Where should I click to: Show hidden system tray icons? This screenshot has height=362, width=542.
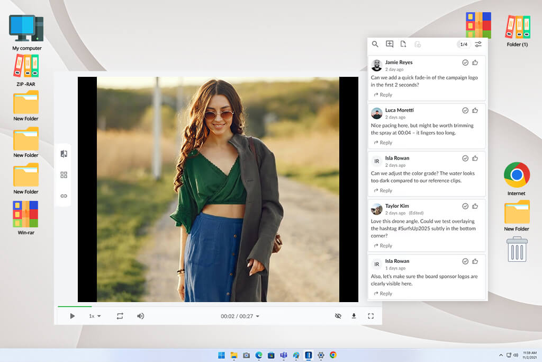tap(501, 355)
